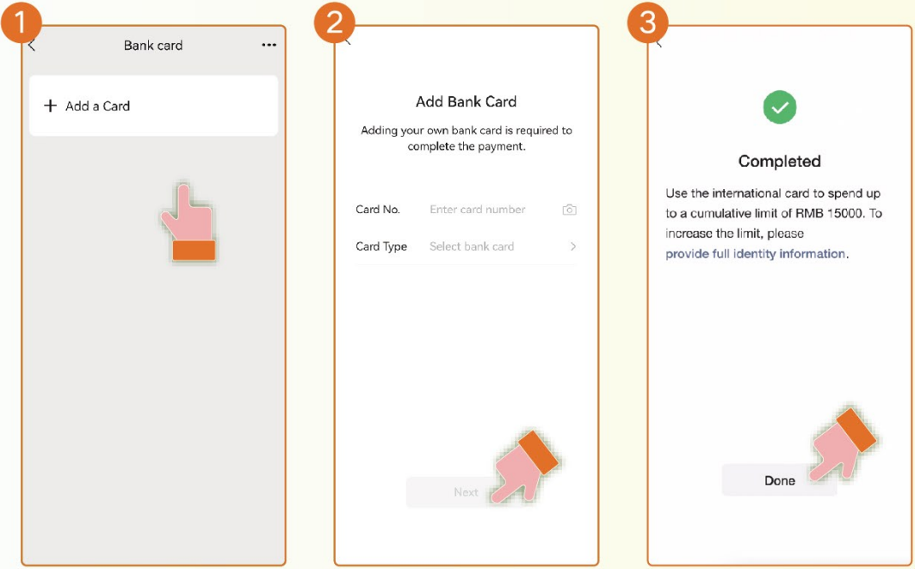Expand the Card Type chevron arrow

point(573,247)
